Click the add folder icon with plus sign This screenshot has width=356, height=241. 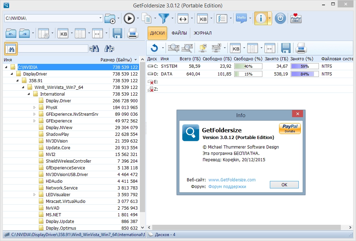point(110,19)
